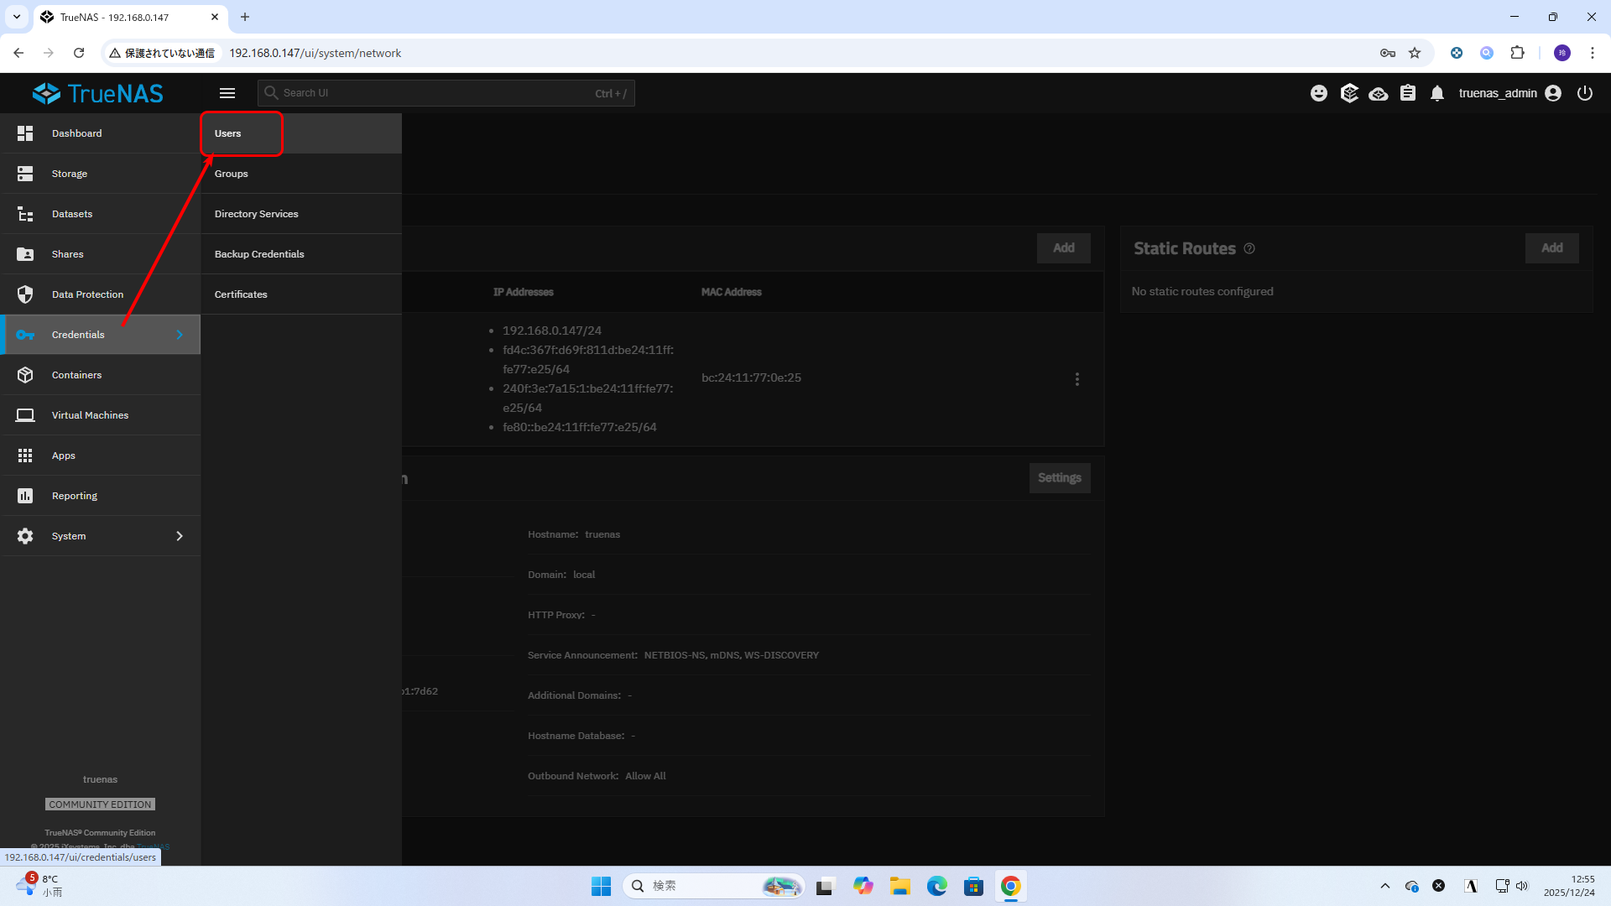The image size is (1611, 906).
Task: Expand the System menu chevron
Action: coord(180,536)
